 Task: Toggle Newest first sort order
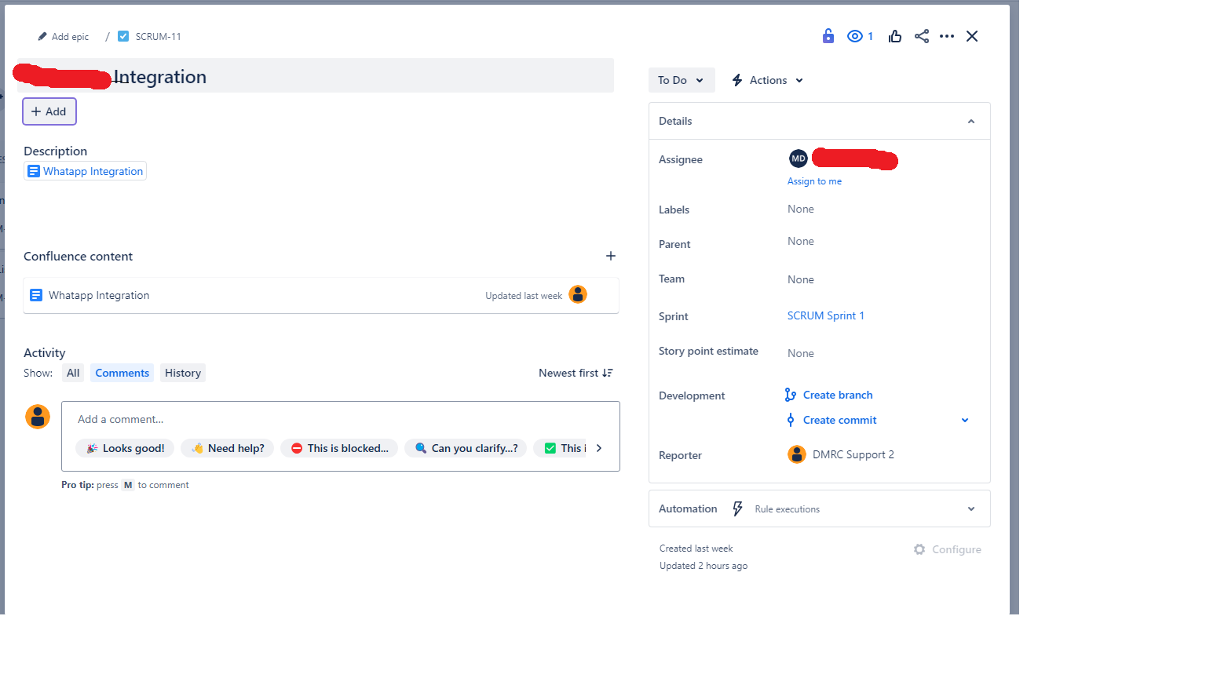(576, 373)
